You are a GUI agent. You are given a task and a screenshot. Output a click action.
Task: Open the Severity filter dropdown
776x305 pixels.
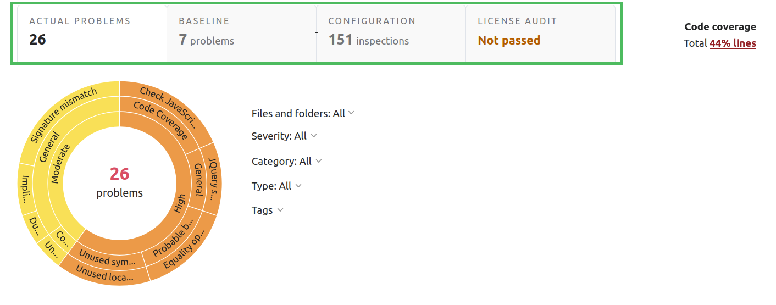[x=284, y=136]
